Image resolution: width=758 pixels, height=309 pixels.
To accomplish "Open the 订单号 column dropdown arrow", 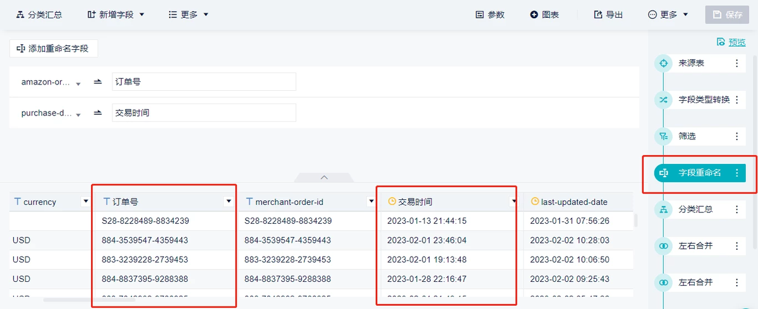I will [x=229, y=202].
